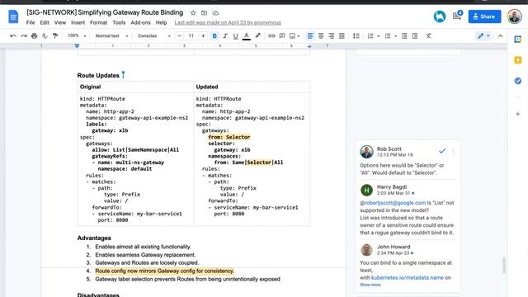Open Keep in the side panel
The height and width of the screenshot is (297, 528).
click(x=518, y=60)
